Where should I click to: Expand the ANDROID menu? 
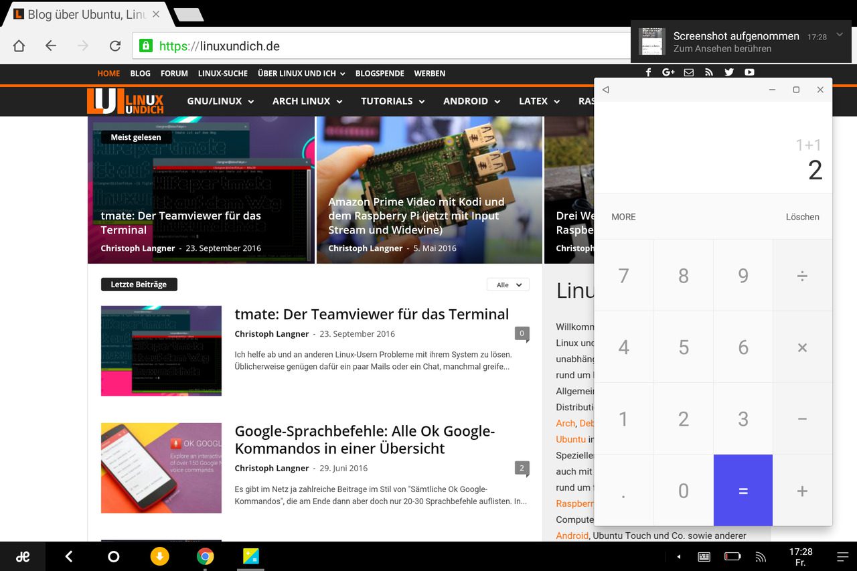[x=472, y=101]
